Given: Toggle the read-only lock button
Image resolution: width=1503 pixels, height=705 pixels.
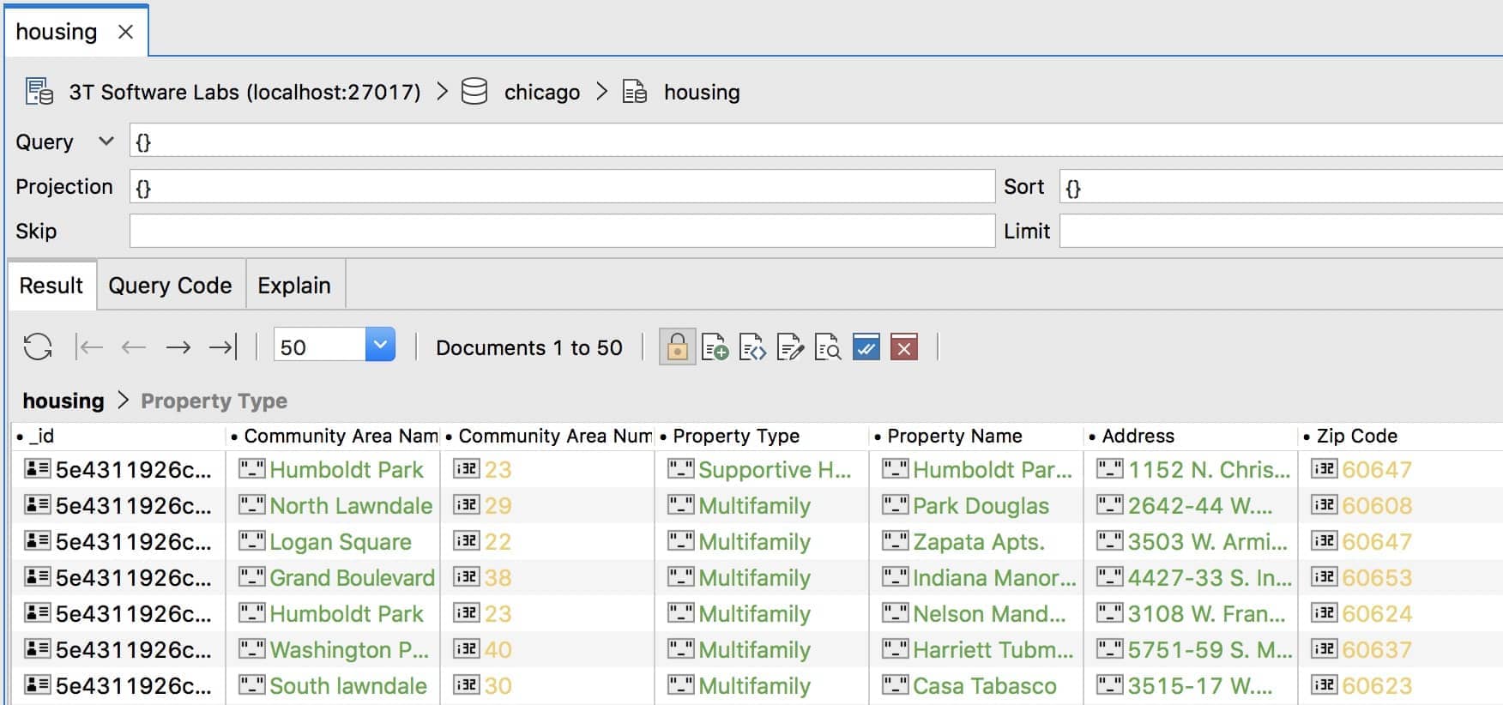Looking at the screenshot, I should 677,347.
